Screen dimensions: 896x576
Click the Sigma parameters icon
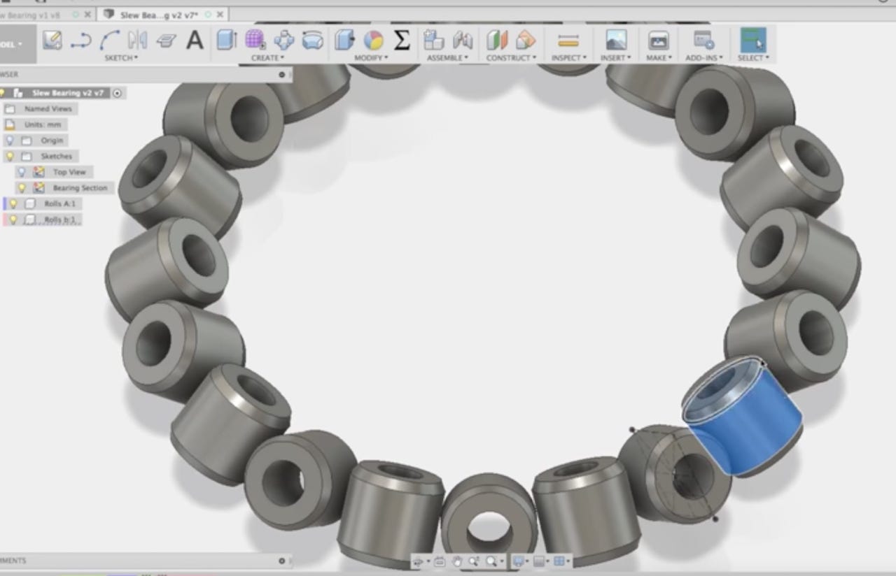[x=402, y=41]
